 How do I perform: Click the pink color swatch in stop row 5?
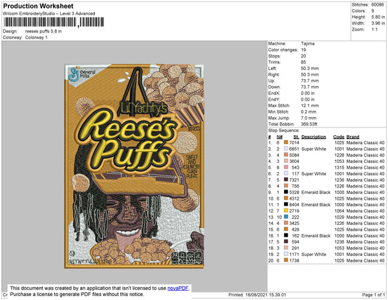(x=286, y=167)
